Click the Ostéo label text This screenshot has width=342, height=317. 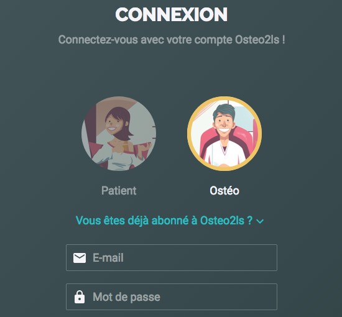[x=224, y=191]
